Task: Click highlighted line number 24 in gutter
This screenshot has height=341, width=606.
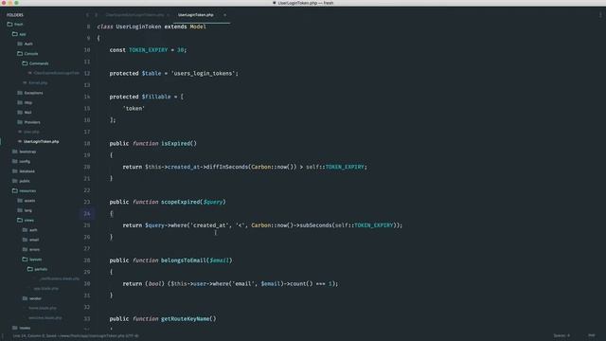Action: (87, 213)
